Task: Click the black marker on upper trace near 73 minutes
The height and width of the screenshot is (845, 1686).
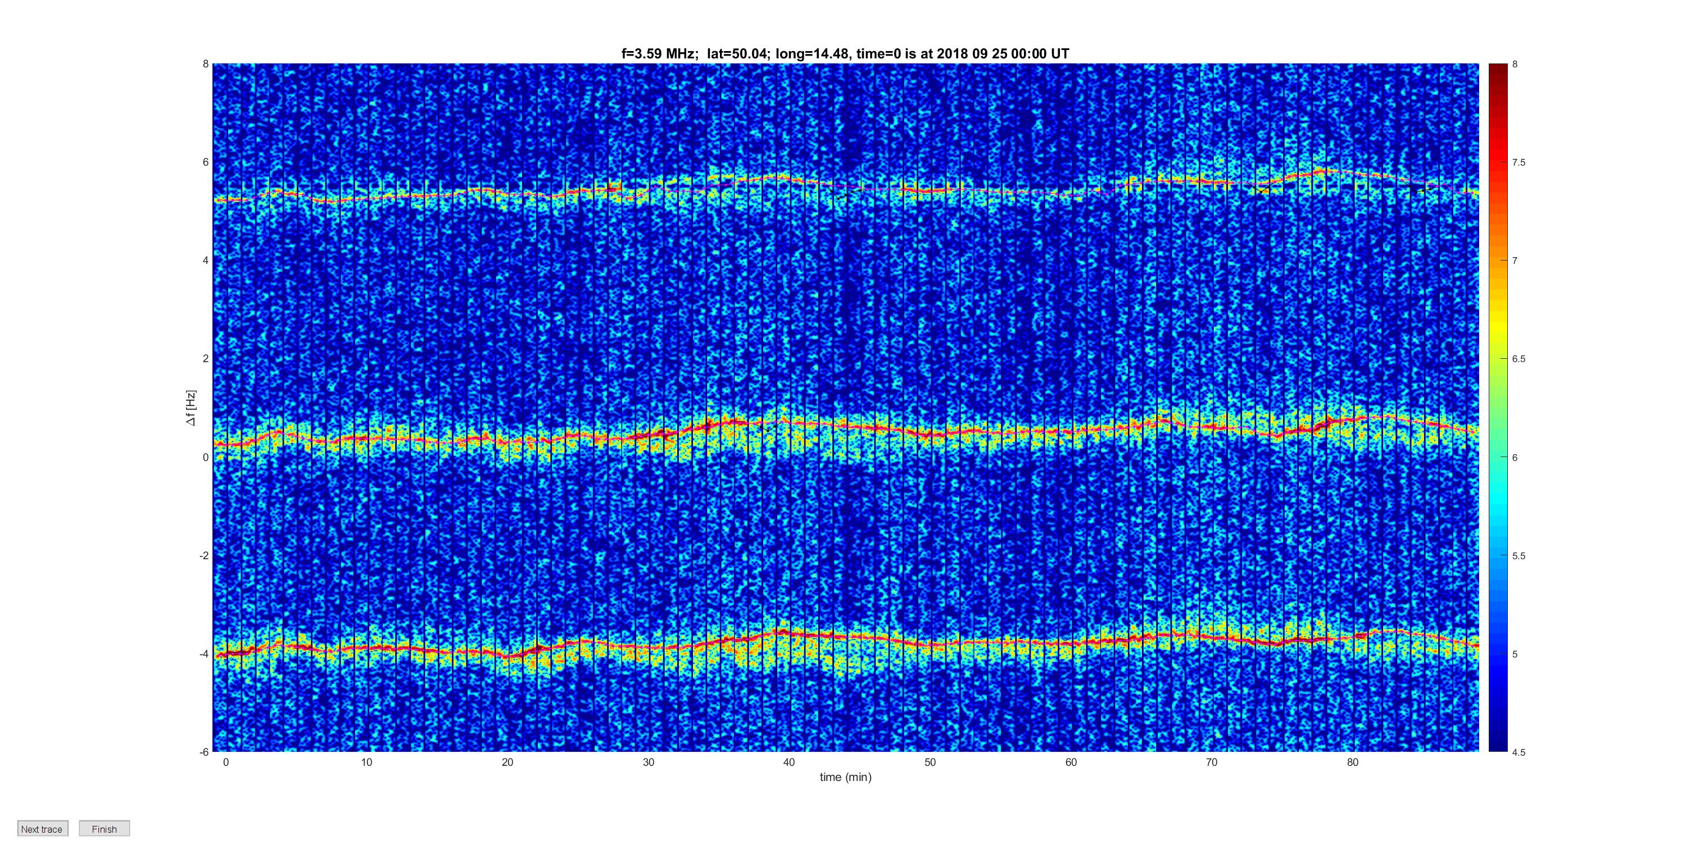Action: click(x=1261, y=189)
